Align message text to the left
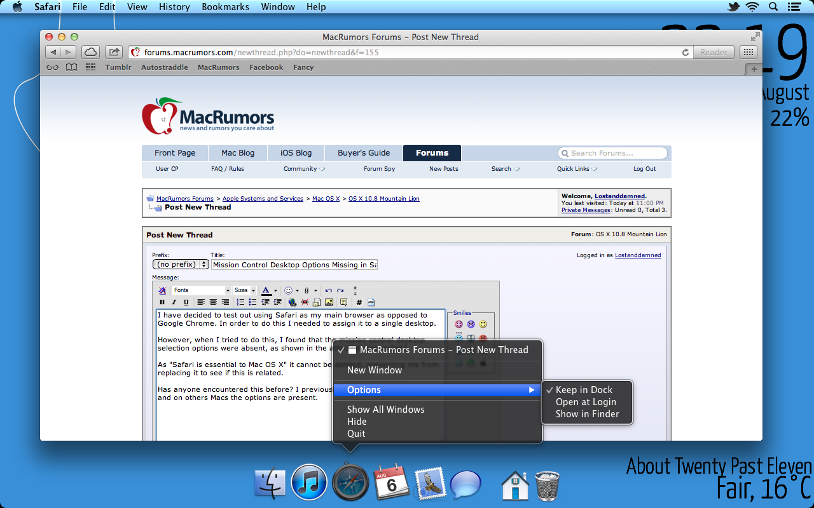This screenshot has height=508, width=814. tap(201, 302)
